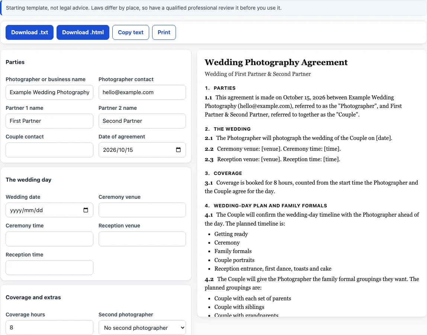Viewport: 427px width, 335px height.
Task: Focus the Photographer or business name field
Action: [x=49, y=92]
